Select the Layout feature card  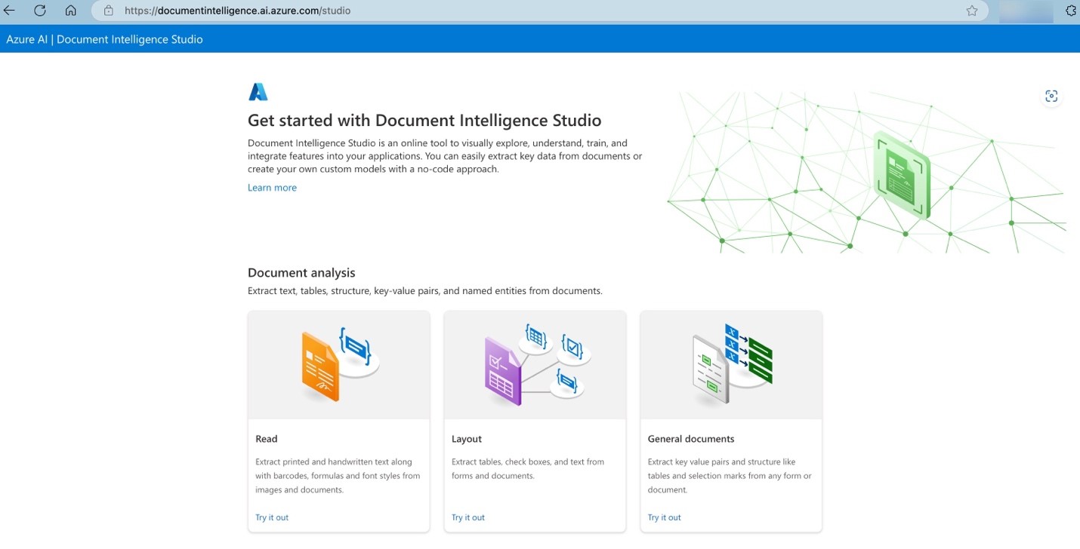click(x=534, y=420)
